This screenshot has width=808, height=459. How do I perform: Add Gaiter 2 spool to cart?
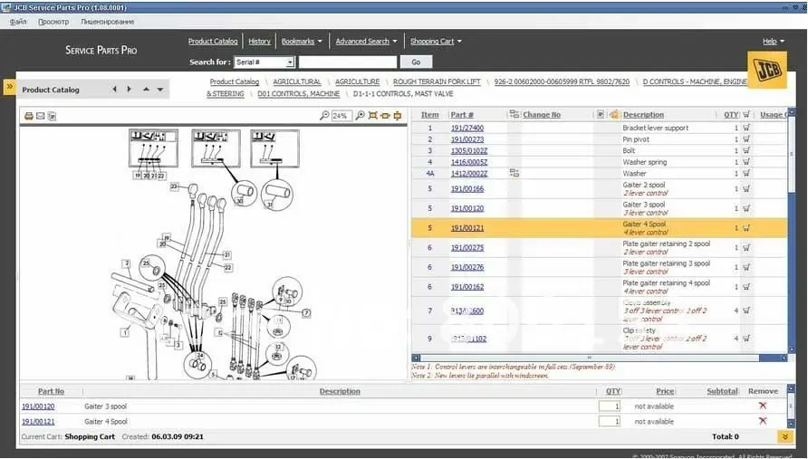[x=746, y=188]
